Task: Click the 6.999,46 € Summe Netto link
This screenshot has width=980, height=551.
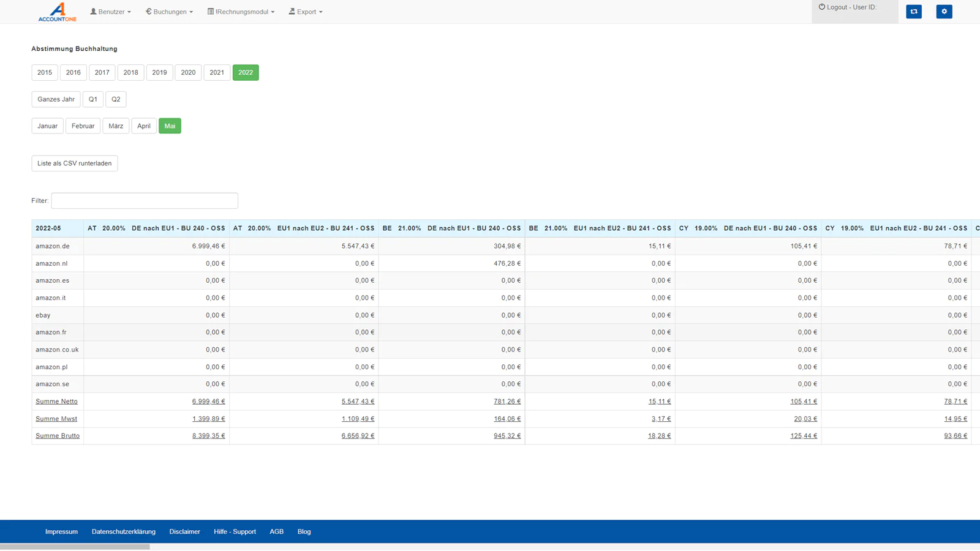Action: coord(208,402)
